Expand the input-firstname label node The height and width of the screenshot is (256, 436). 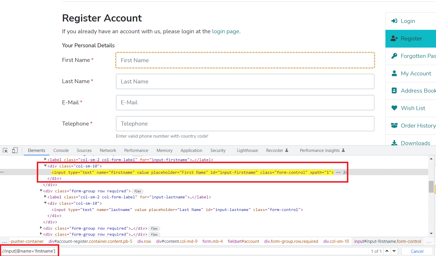point(45,159)
